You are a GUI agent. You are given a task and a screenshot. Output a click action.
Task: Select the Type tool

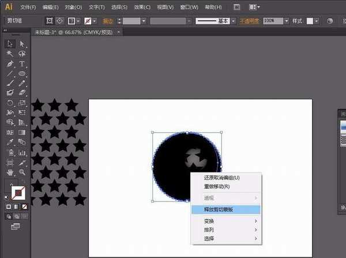click(22, 64)
